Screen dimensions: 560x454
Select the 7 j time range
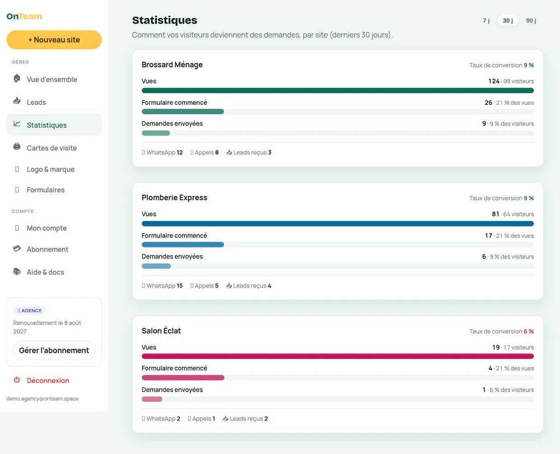(x=486, y=21)
